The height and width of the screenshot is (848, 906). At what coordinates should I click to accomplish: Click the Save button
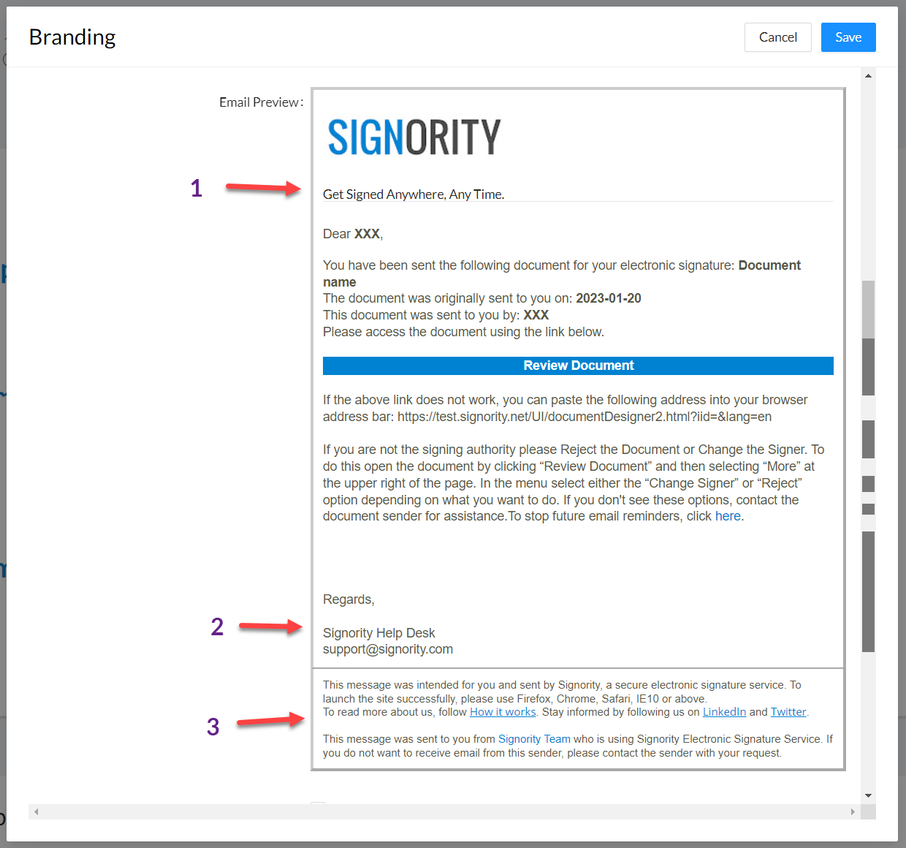tap(848, 37)
